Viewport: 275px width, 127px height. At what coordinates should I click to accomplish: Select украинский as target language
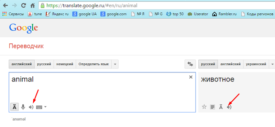point(256,64)
